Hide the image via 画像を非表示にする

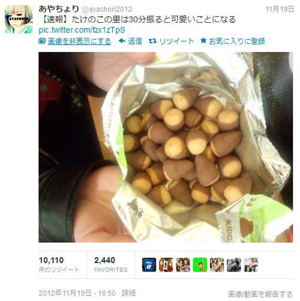[80, 41]
